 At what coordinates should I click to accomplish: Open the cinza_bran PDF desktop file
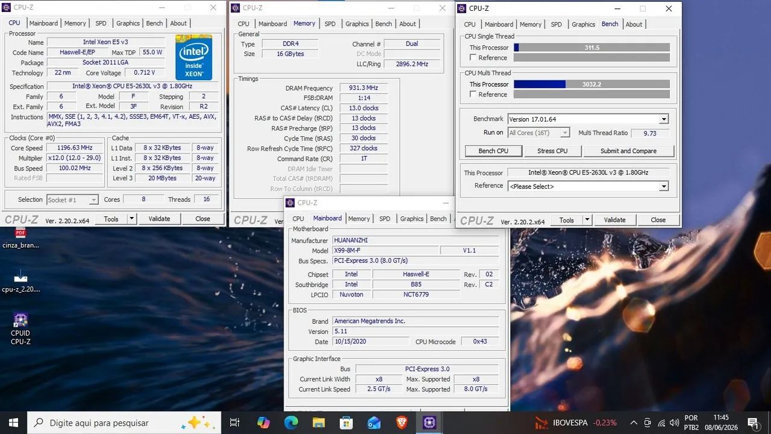20,237
